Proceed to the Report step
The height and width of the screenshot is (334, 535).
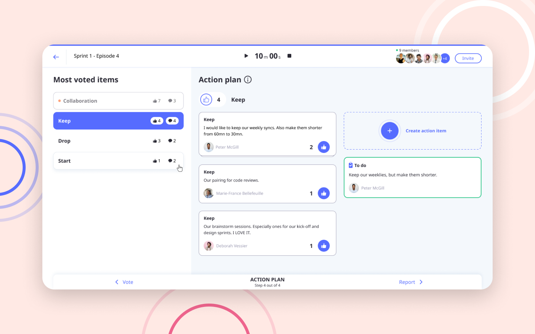411,282
